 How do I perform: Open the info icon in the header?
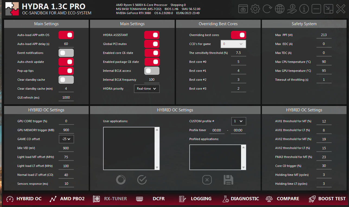point(304,9)
